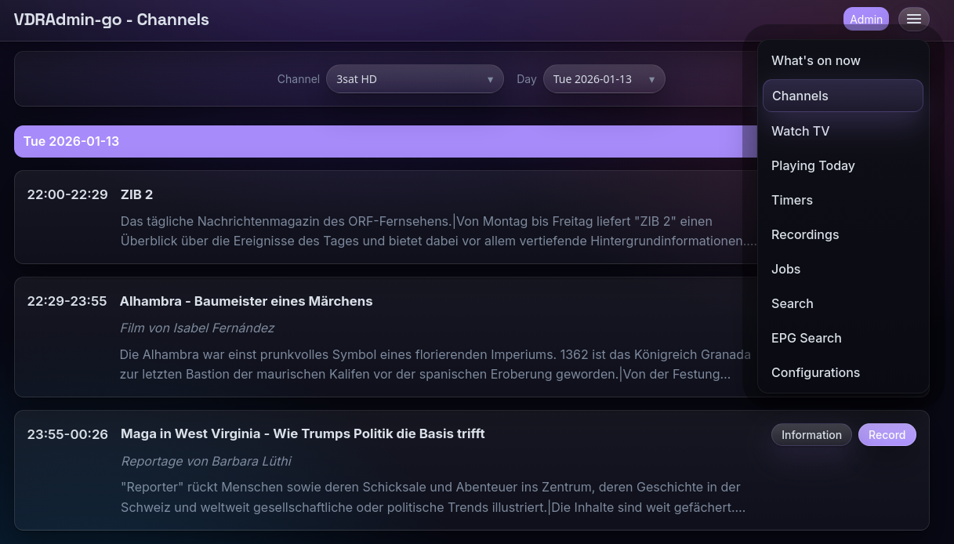Click the EPG Search menu item
The height and width of the screenshot is (544, 954).
(x=806, y=338)
